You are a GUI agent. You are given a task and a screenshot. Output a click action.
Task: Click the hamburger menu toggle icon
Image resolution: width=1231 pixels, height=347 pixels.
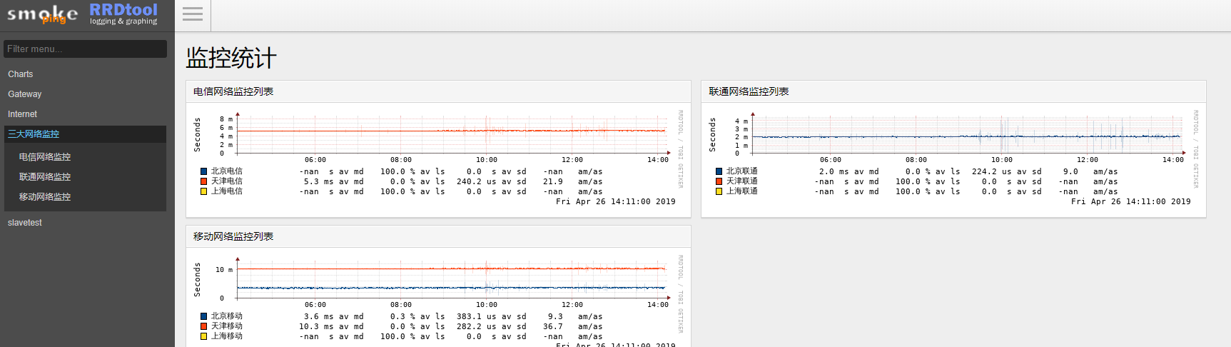[x=193, y=14]
